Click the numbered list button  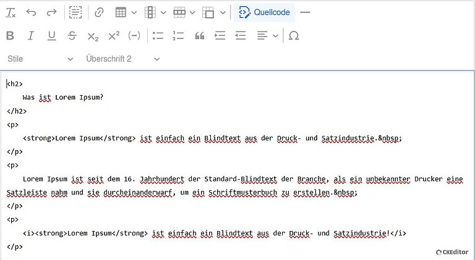[179, 36]
